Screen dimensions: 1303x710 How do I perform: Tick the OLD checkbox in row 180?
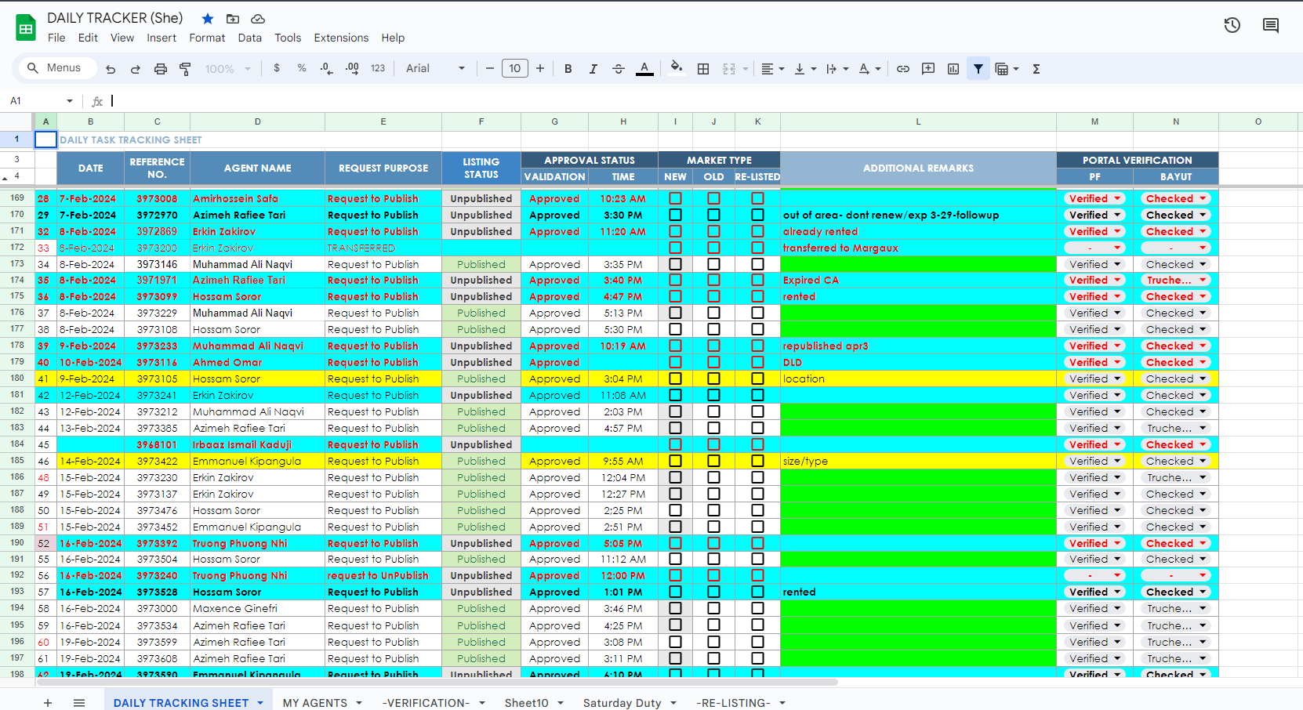tap(713, 379)
